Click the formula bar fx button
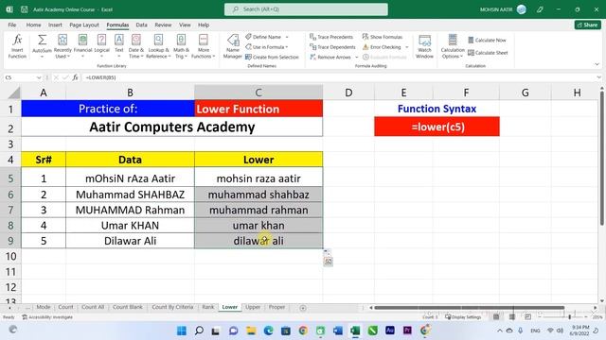Image resolution: width=606 pixels, height=340 pixels. pos(76,77)
